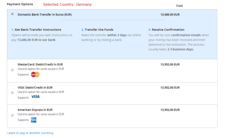Image resolution: width=235 pixels, height=138 pixels.
Task: Click the 'Receive Confirmation' step heading
Action: [168, 29]
